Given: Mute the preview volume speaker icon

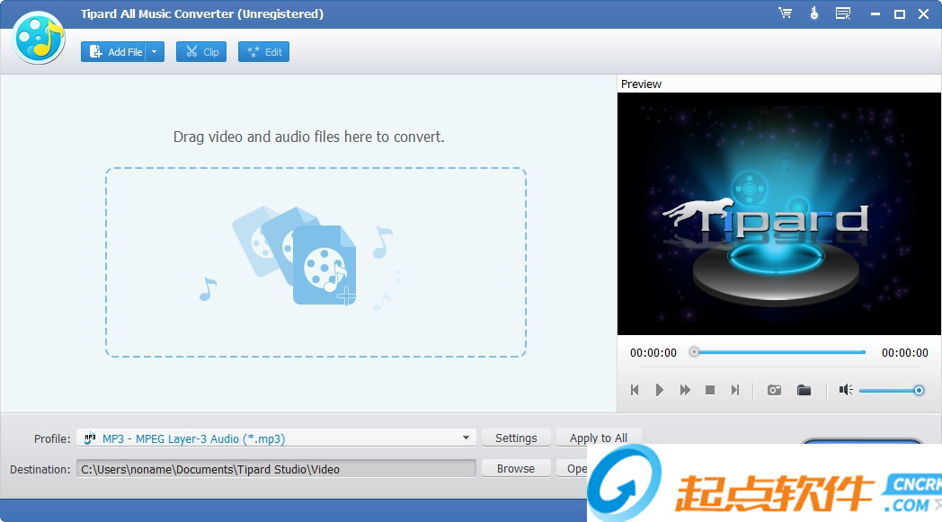Looking at the screenshot, I should click(846, 390).
